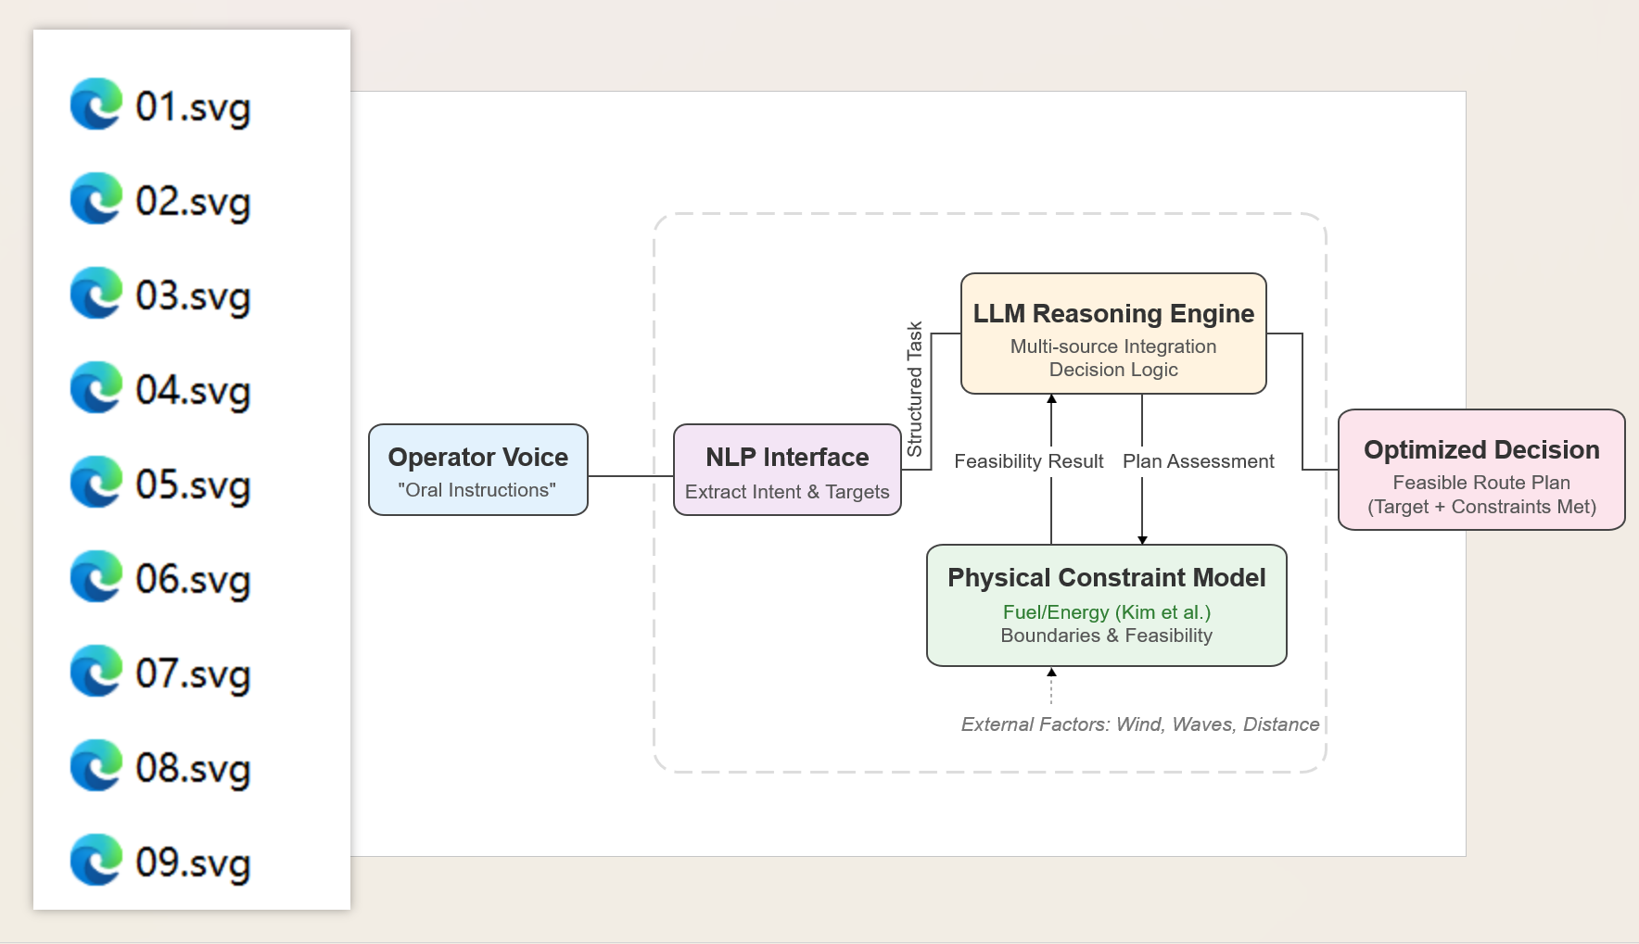Click the 05.svg Edge icon
The width and height of the screenshot is (1639, 944).
pos(96,483)
